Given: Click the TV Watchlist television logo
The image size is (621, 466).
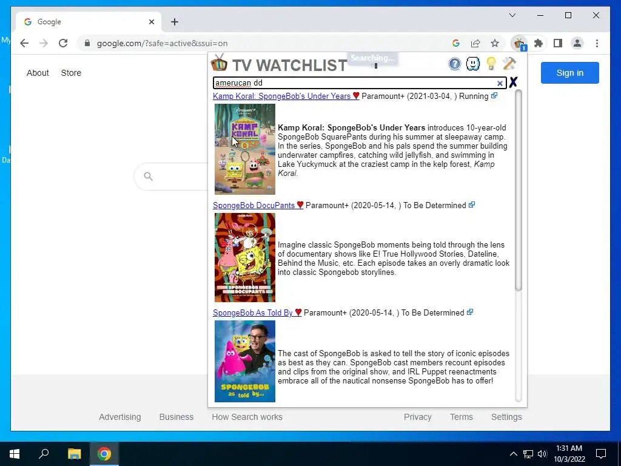Looking at the screenshot, I should [219, 62].
